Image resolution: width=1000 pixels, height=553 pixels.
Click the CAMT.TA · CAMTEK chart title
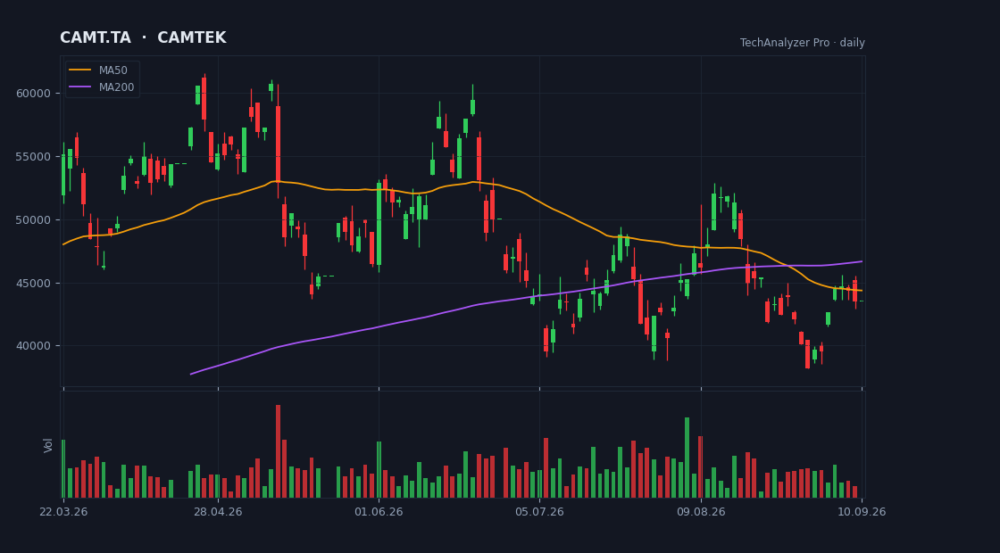coord(143,37)
